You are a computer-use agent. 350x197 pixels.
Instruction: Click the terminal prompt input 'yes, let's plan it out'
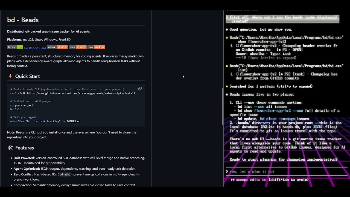tap(252, 172)
